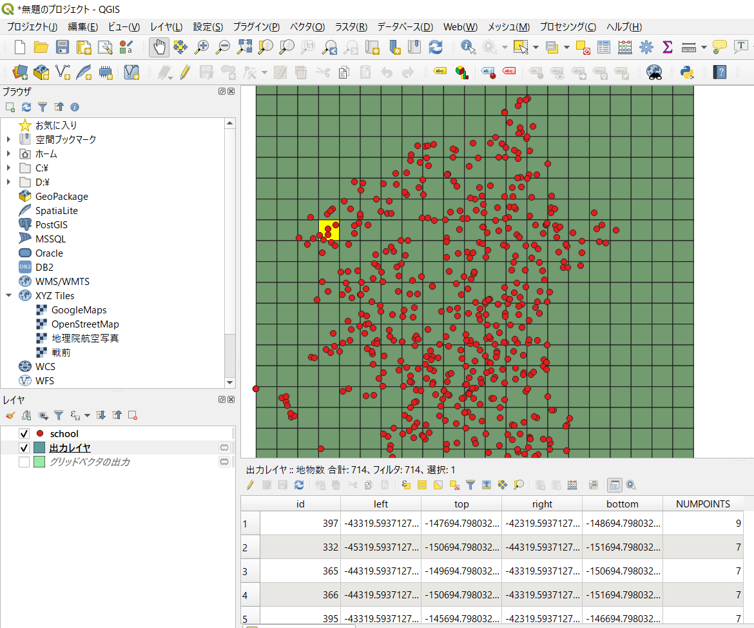Screen dimensions: 754x628
Task: Open the Measure tool dropdown arrow
Action: coord(704,47)
